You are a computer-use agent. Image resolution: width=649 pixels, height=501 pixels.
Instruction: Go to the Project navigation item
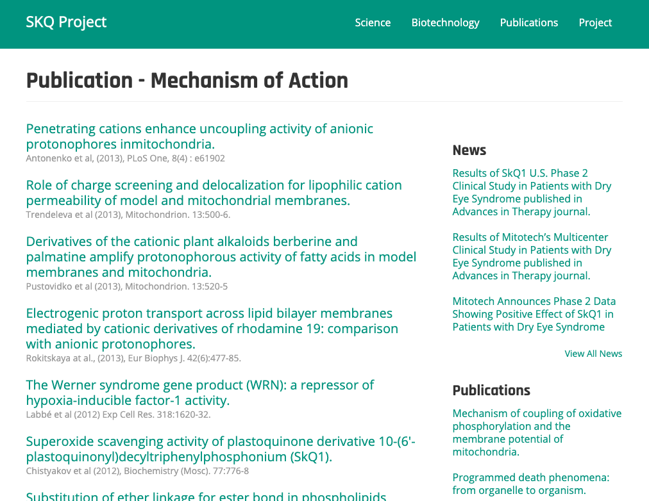pyautogui.click(x=595, y=22)
